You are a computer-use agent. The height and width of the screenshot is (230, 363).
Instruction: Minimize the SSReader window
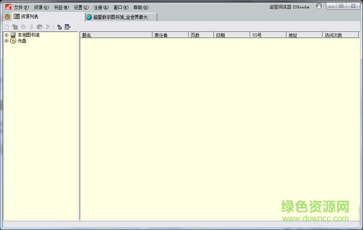[x=332, y=6]
